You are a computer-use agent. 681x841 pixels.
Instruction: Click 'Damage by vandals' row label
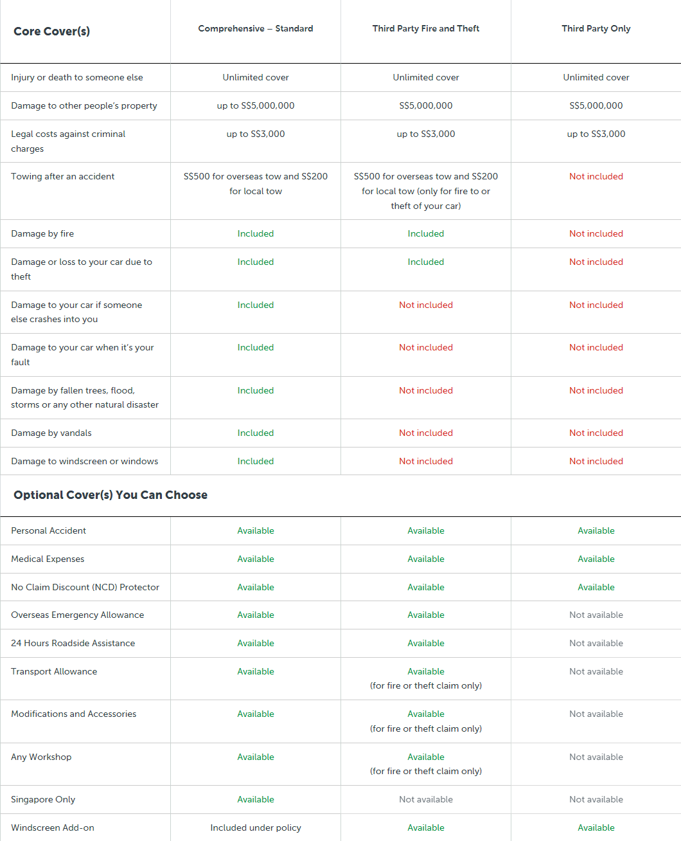[51, 433]
